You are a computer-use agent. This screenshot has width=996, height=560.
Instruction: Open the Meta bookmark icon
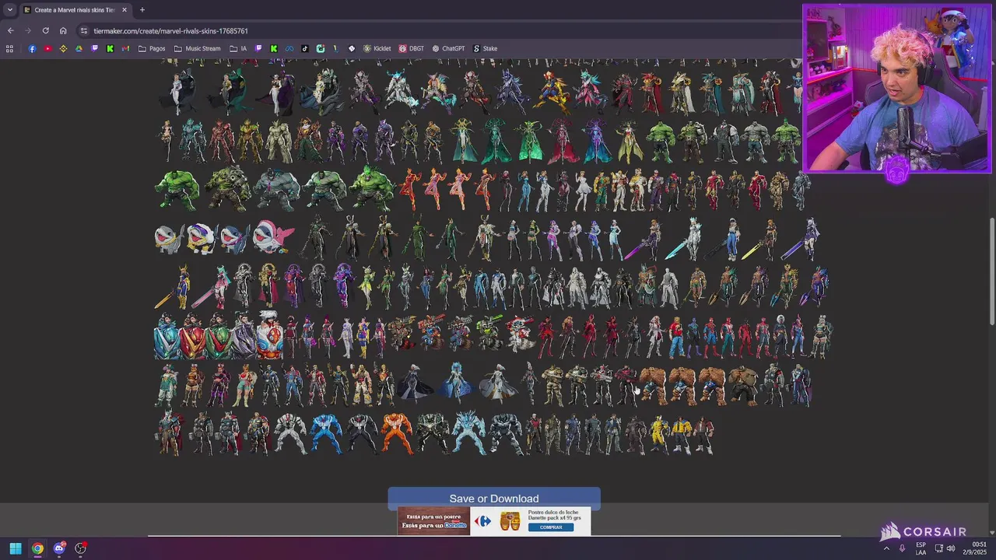point(289,48)
